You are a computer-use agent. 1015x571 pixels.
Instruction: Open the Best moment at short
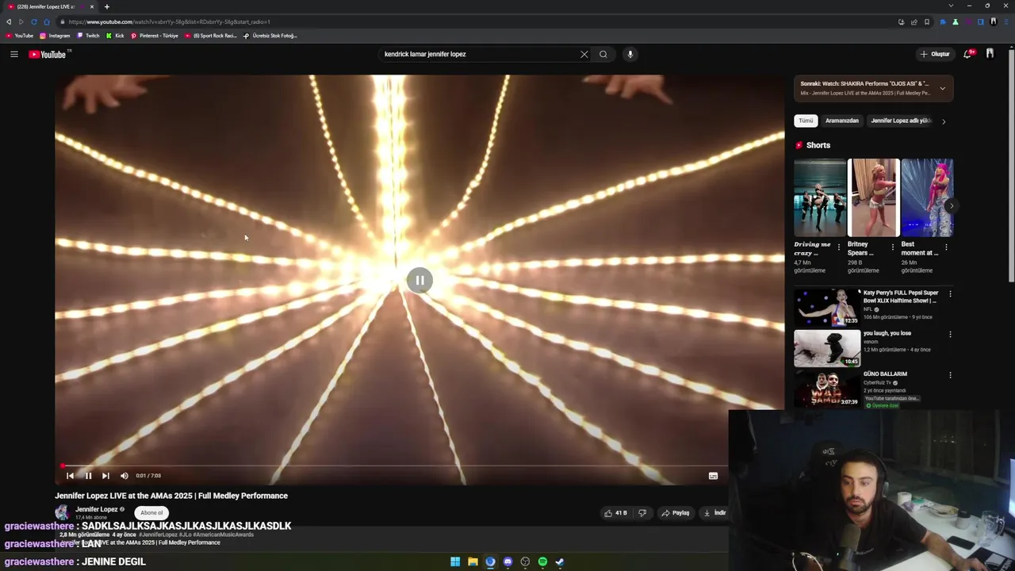pyautogui.click(x=927, y=197)
